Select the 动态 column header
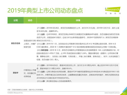Viewport: 127px width, 95px height. point(30,20)
